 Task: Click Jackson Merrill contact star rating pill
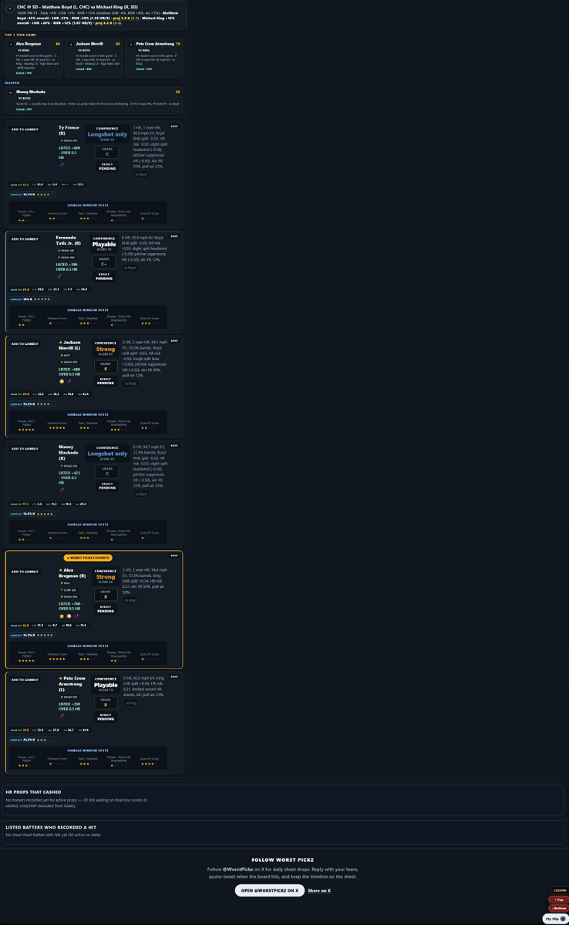coord(32,404)
